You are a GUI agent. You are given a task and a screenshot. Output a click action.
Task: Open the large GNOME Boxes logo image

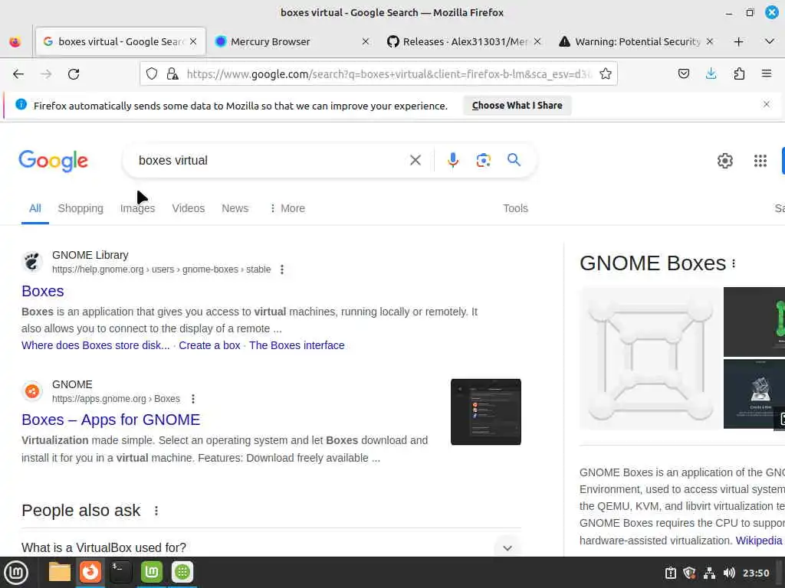coord(650,358)
